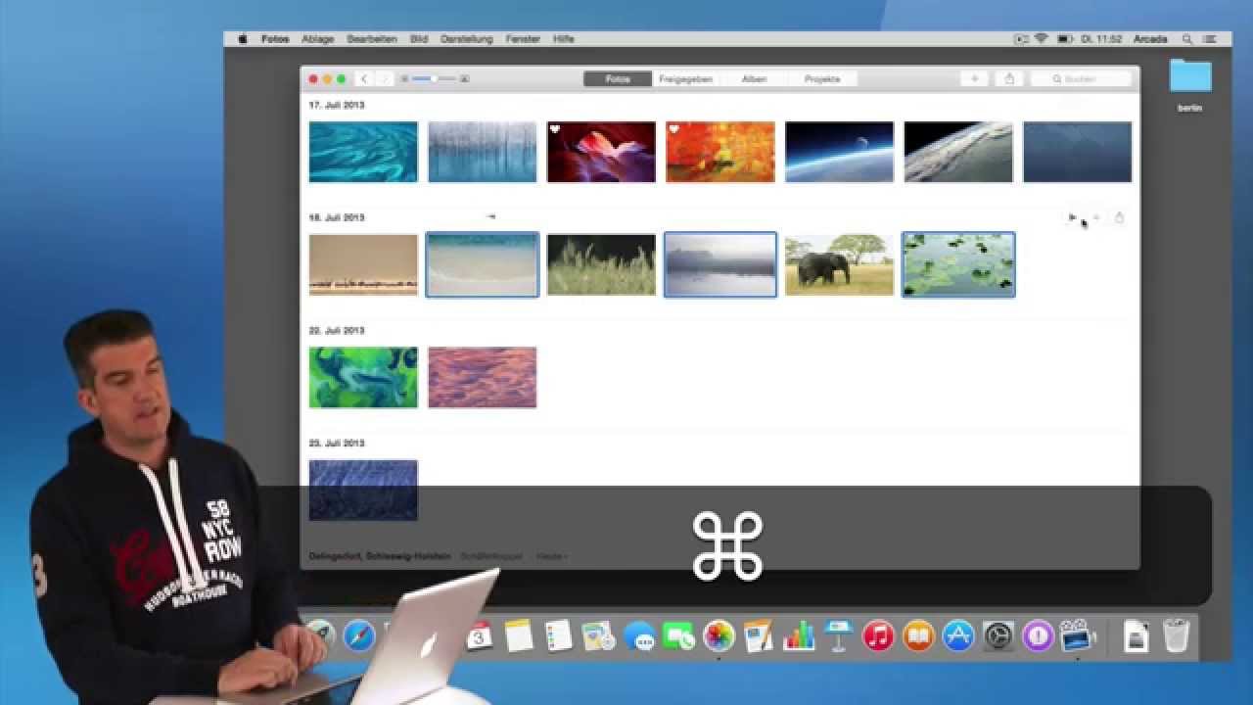This screenshot has width=1253, height=705.
Task: Click the small-thumbnails icon left of zoom slider
Action: click(404, 79)
